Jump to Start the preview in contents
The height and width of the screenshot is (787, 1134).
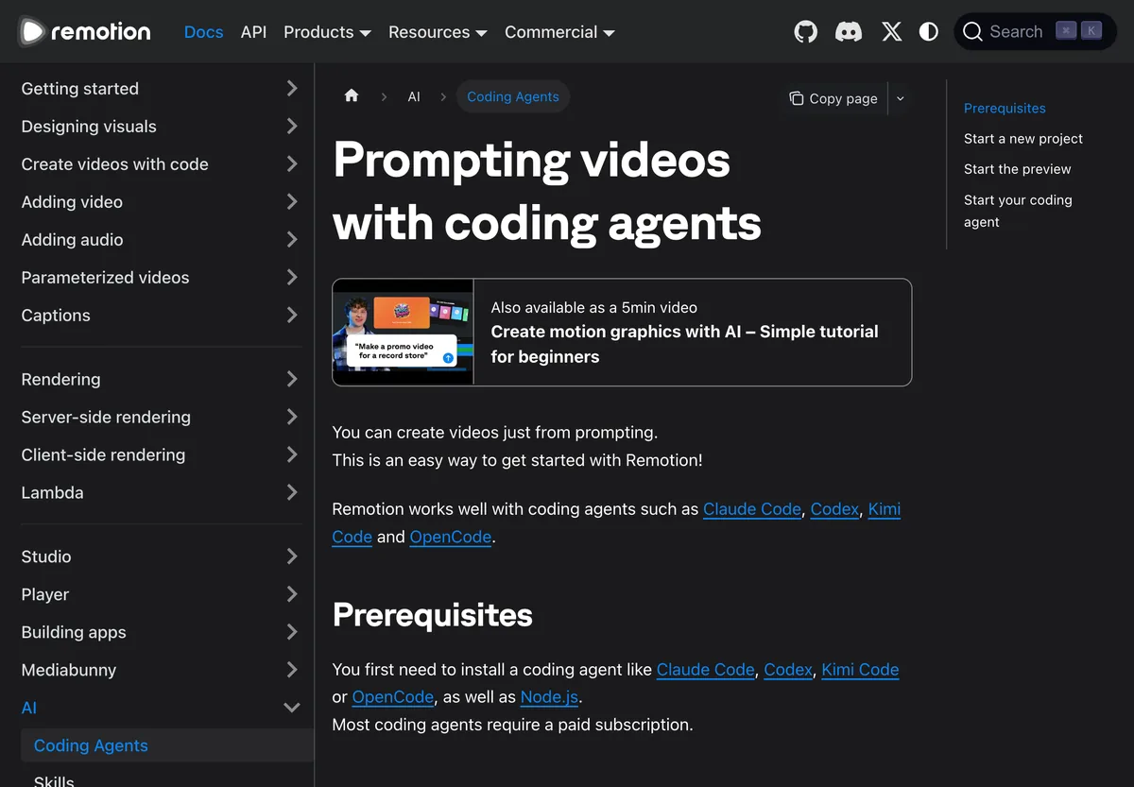pyautogui.click(x=1018, y=169)
